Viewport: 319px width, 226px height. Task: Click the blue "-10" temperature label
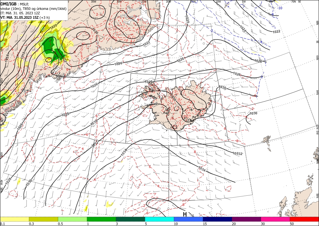(x=280, y=8)
